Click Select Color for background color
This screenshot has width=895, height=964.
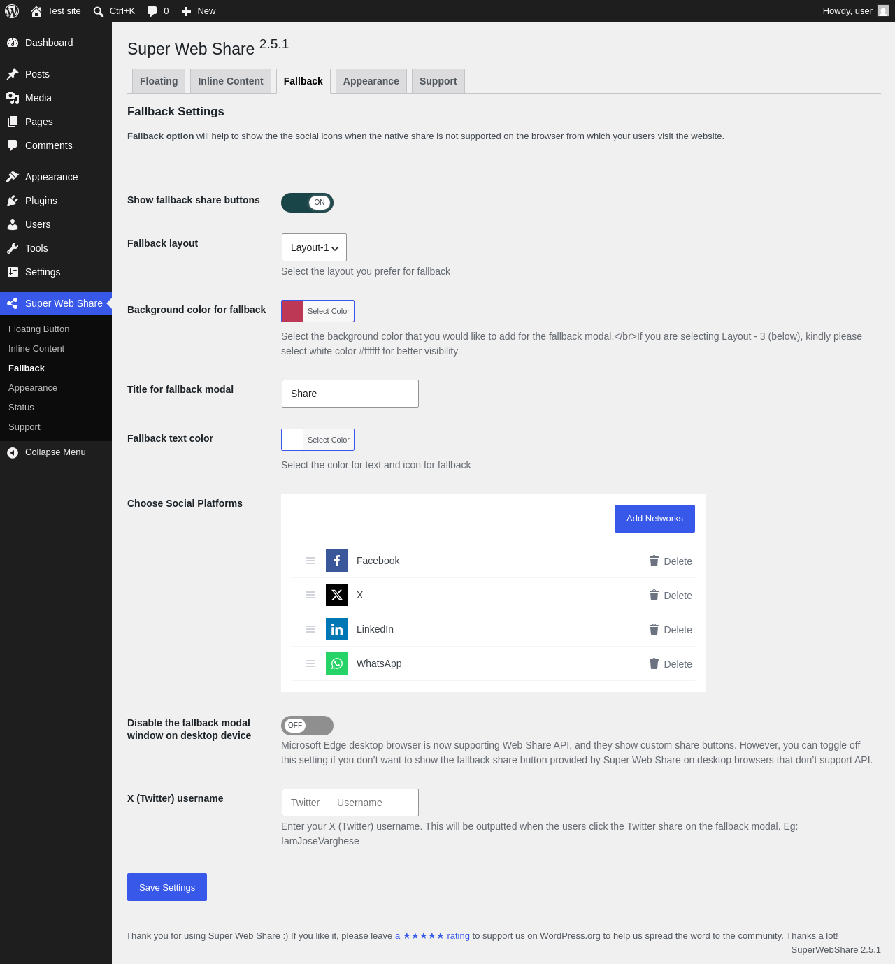[329, 311]
